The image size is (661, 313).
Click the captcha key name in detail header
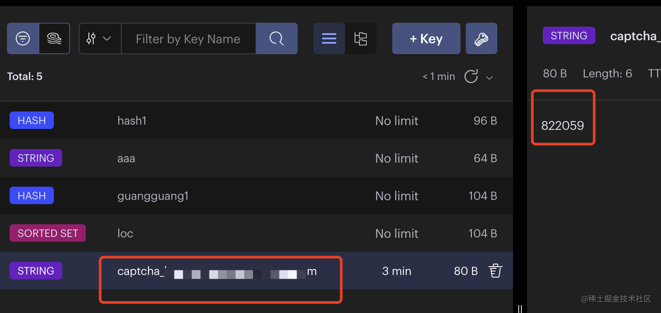pos(635,36)
